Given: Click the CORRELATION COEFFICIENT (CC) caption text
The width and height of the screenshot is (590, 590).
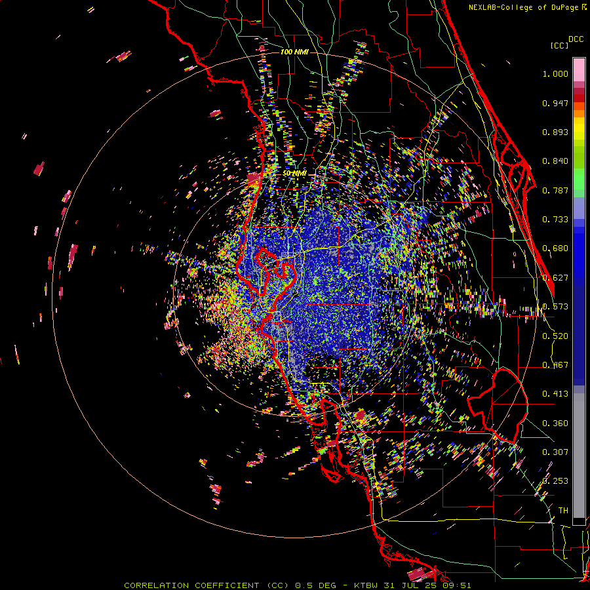Looking at the screenshot, I should tap(207, 585).
